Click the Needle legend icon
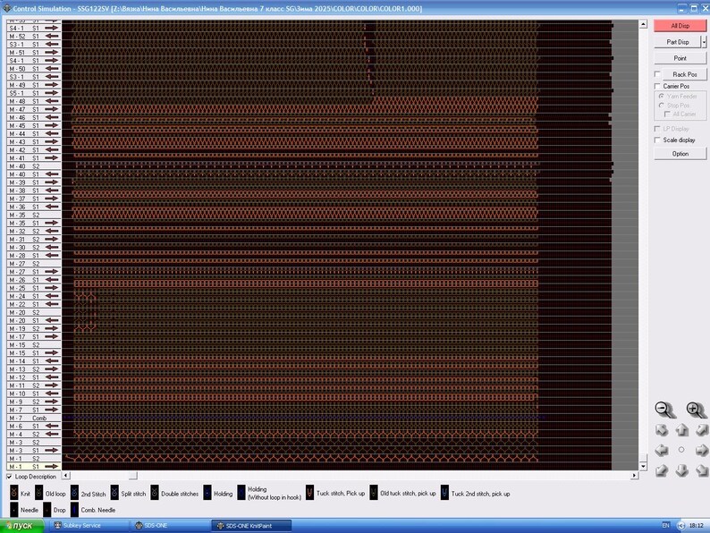The image size is (710, 533). click(14, 510)
